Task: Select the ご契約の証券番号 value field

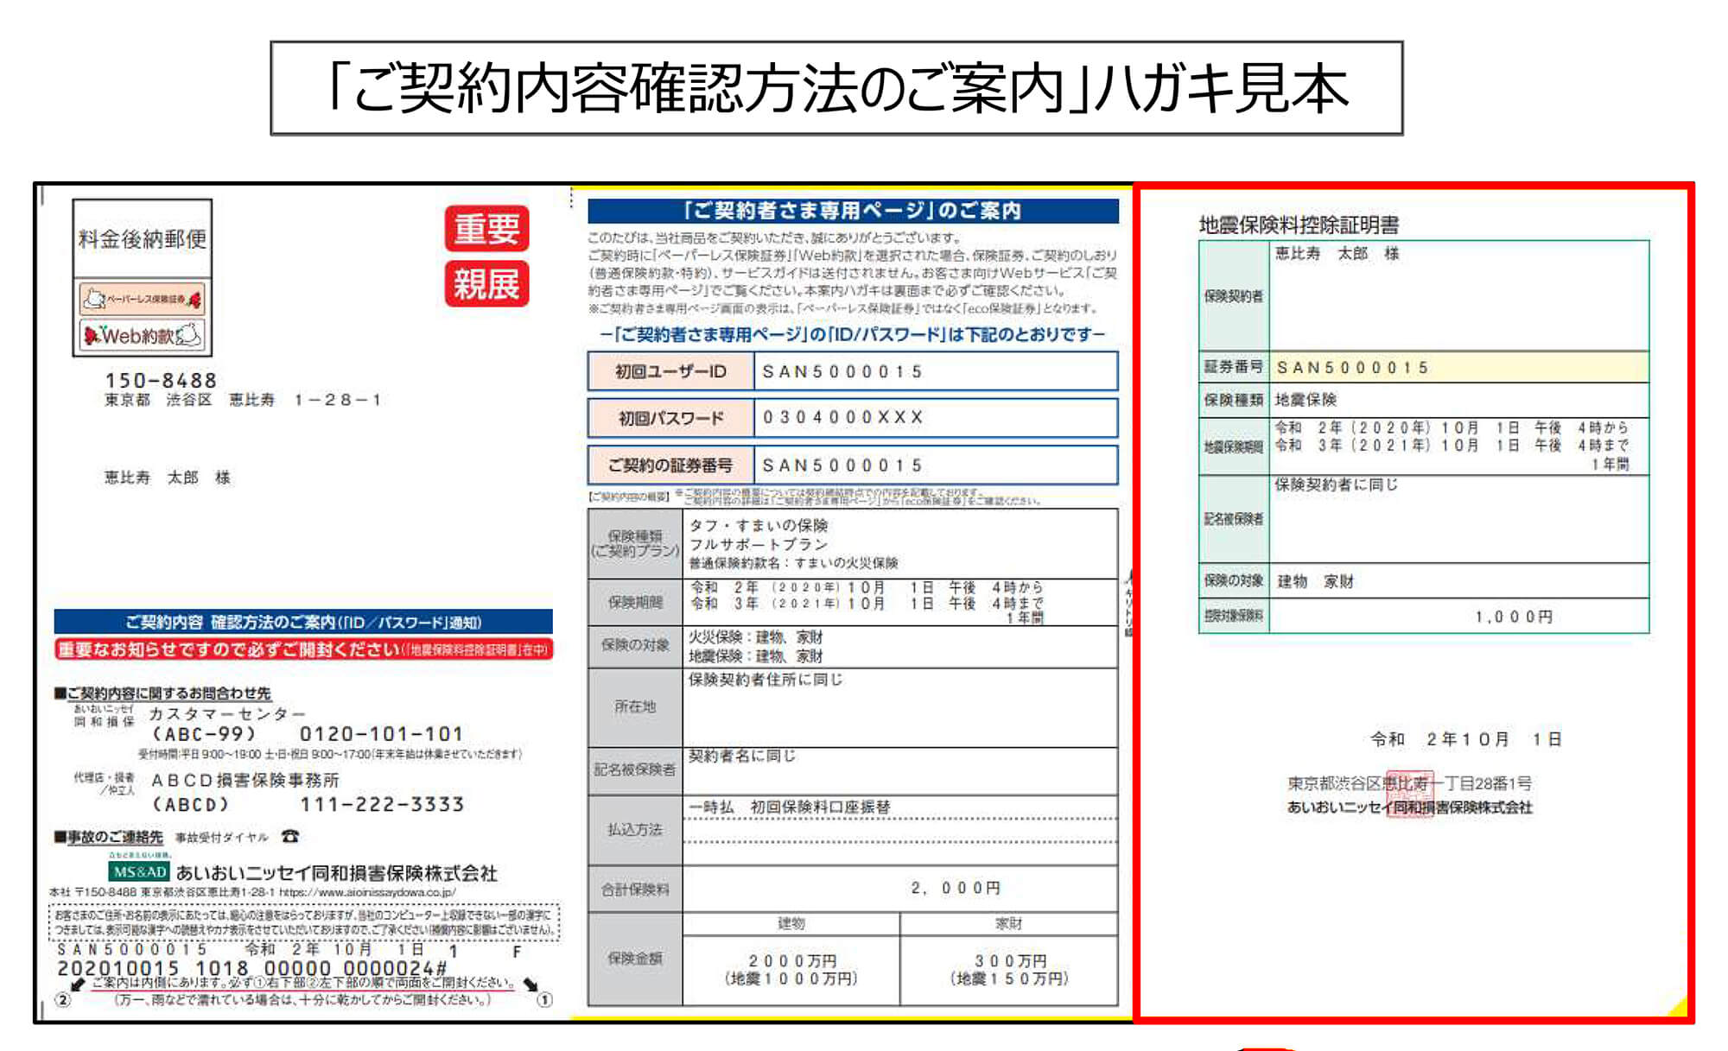Action: click(x=935, y=465)
